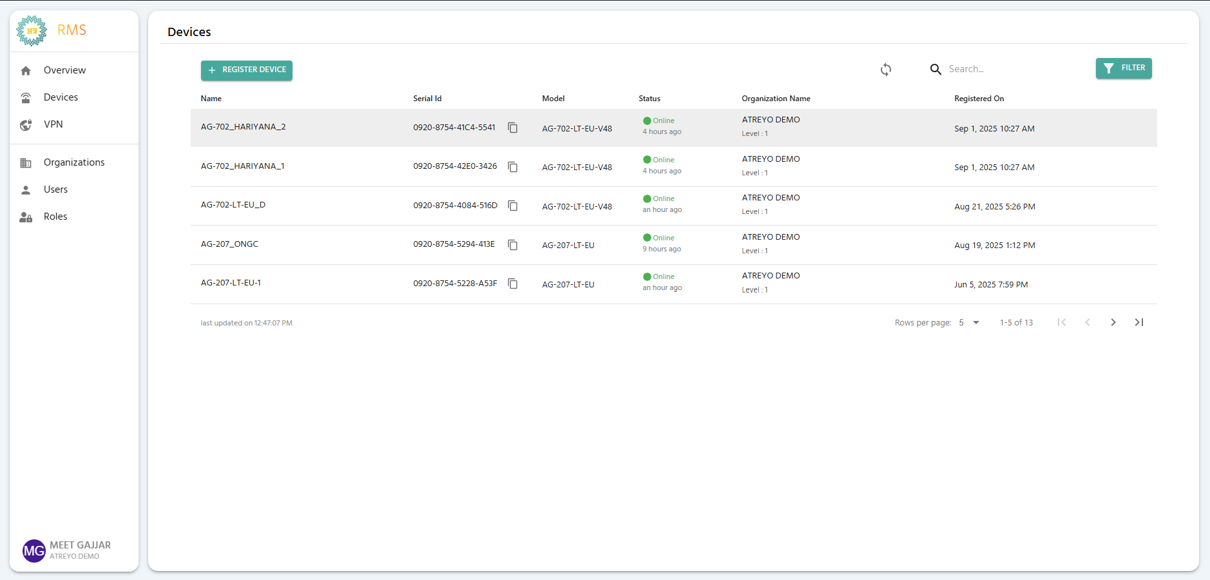Copy serial ID 0920-8754-41C4-5541
Image resolution: width=1210 pixels, height=580 pixels.
(513, 128)
